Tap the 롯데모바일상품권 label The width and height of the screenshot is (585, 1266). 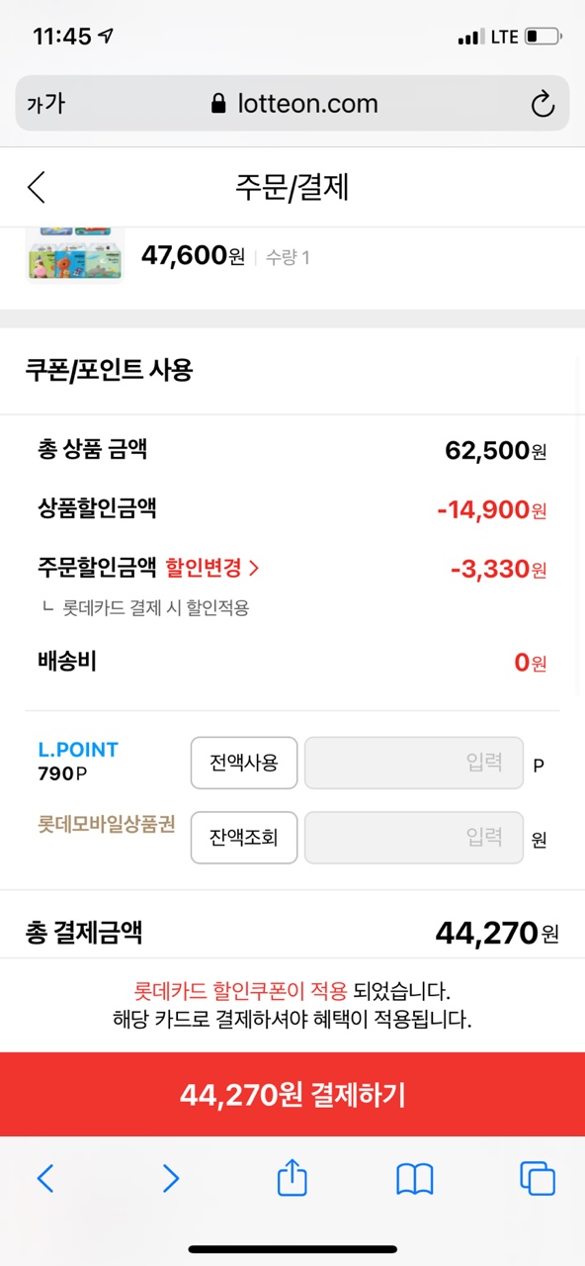point(107,825)
